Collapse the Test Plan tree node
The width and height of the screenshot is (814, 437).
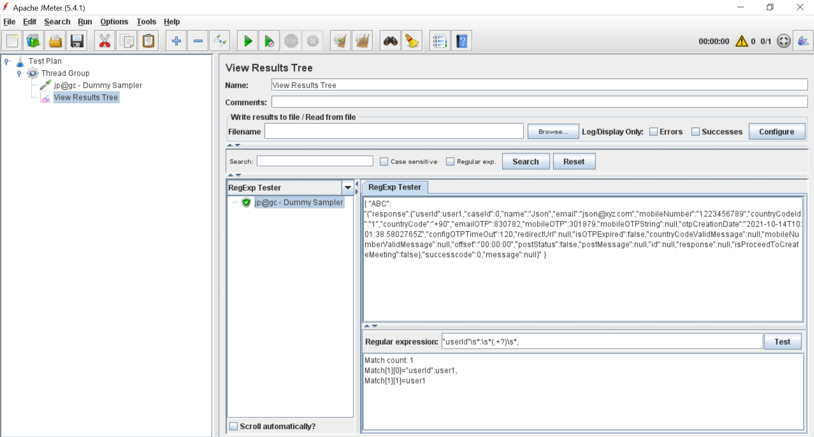7,62
